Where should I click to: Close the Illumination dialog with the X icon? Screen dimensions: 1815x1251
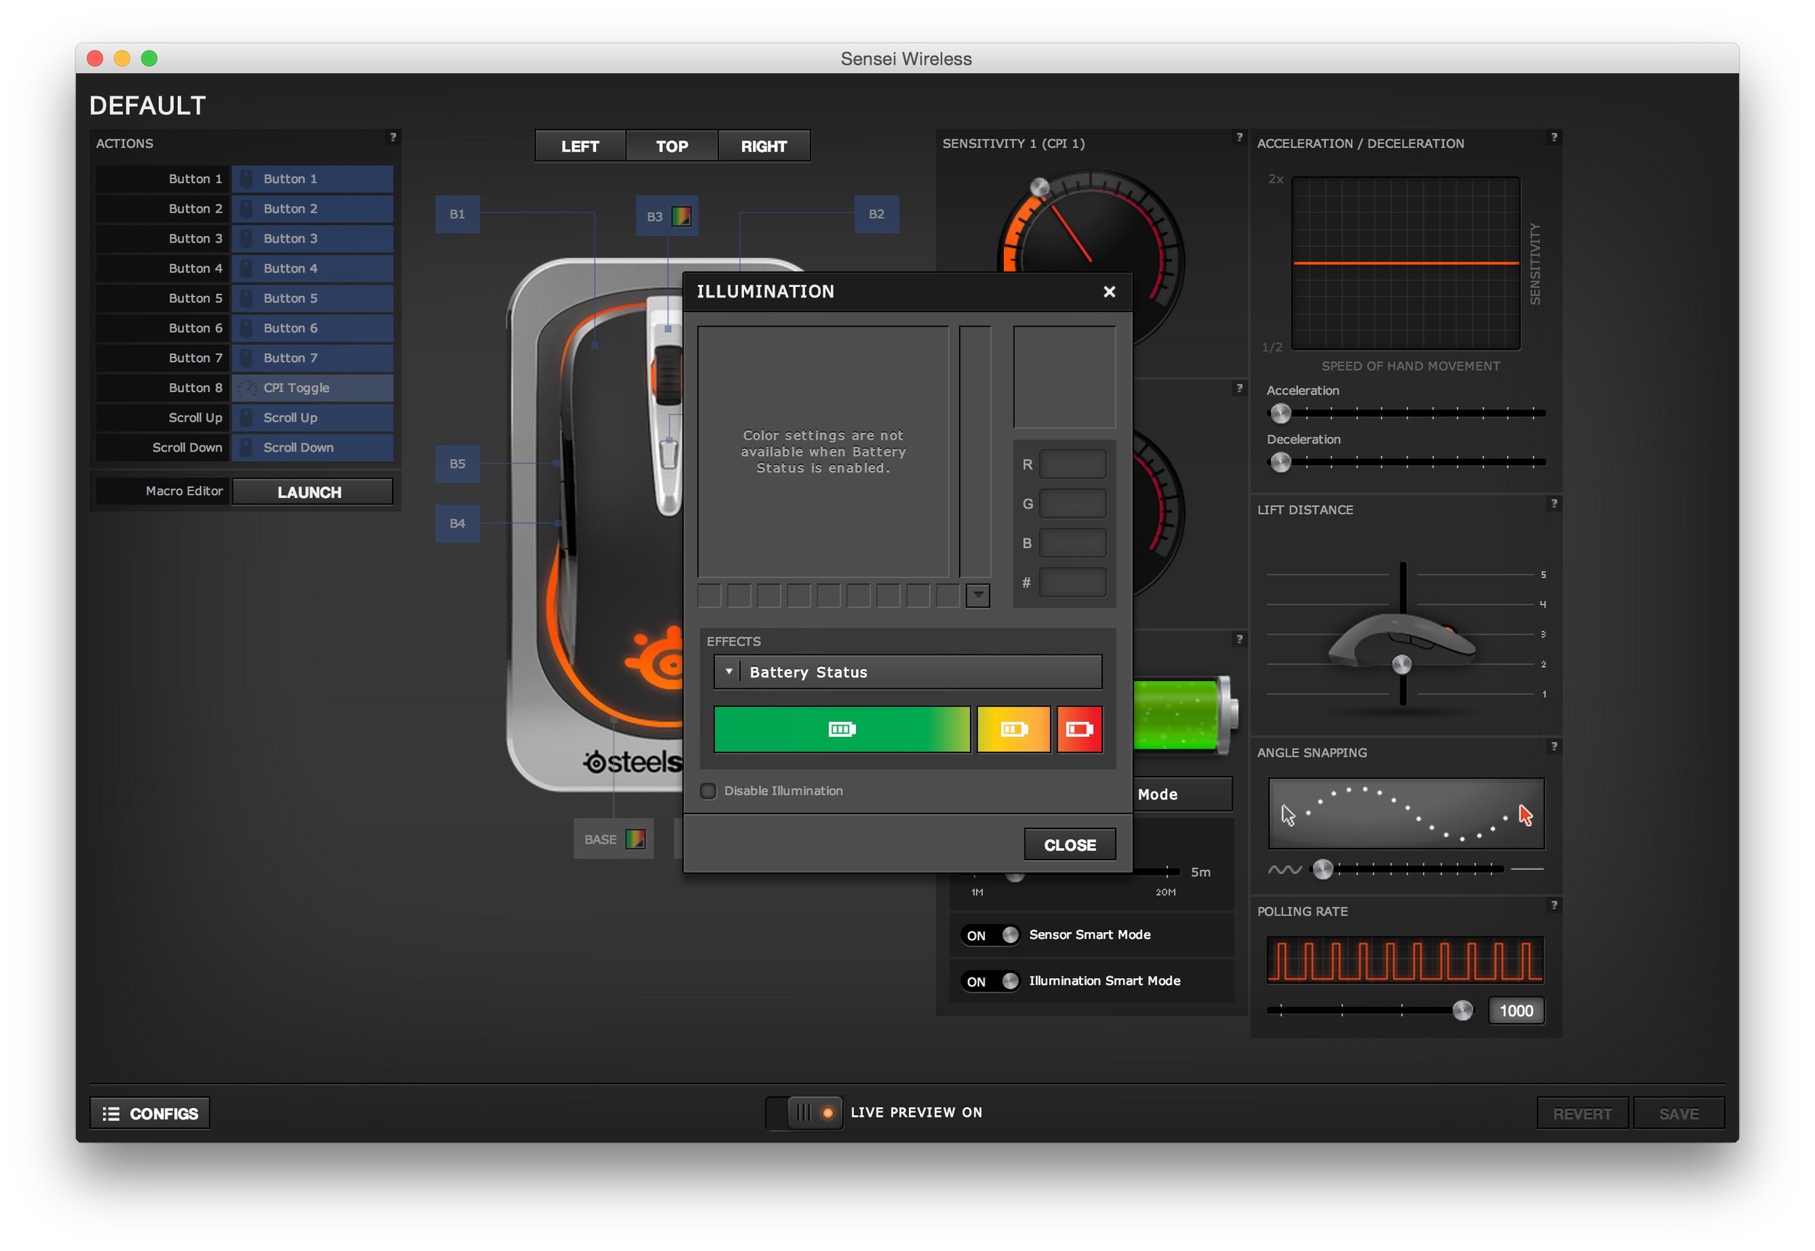pyautogui.click(x=1109, y=292)
